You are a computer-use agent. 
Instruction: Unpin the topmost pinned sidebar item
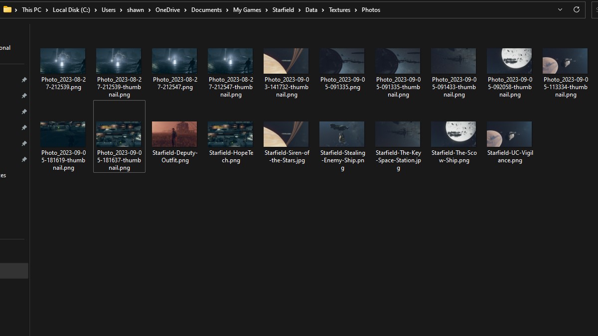click(23, 80)
